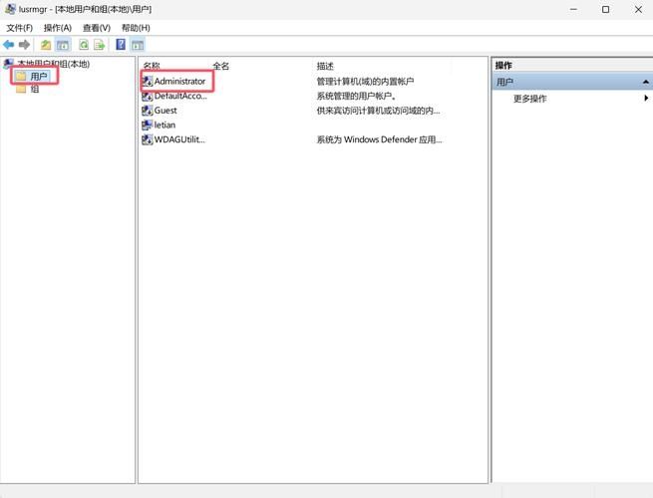The height and width of the screenshot is (498, 653).
Task: Toggle the Show/Hide action pane icon
Action: [x=138, y=45]
